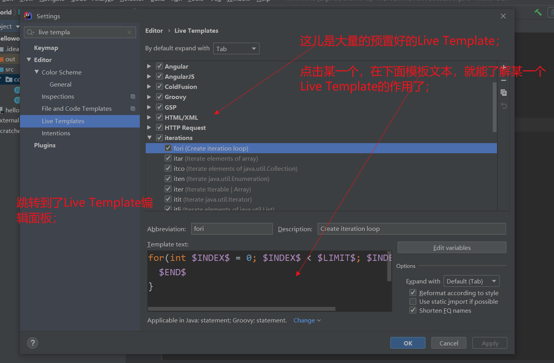Uncheck Use static import if possible
The height and width of the screenshot is (363, 554).
413,301
